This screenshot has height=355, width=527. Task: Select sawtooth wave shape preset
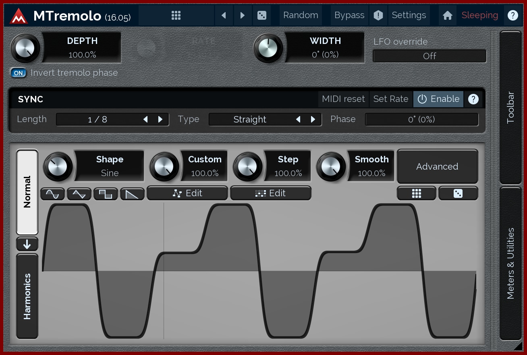[132, 194]
